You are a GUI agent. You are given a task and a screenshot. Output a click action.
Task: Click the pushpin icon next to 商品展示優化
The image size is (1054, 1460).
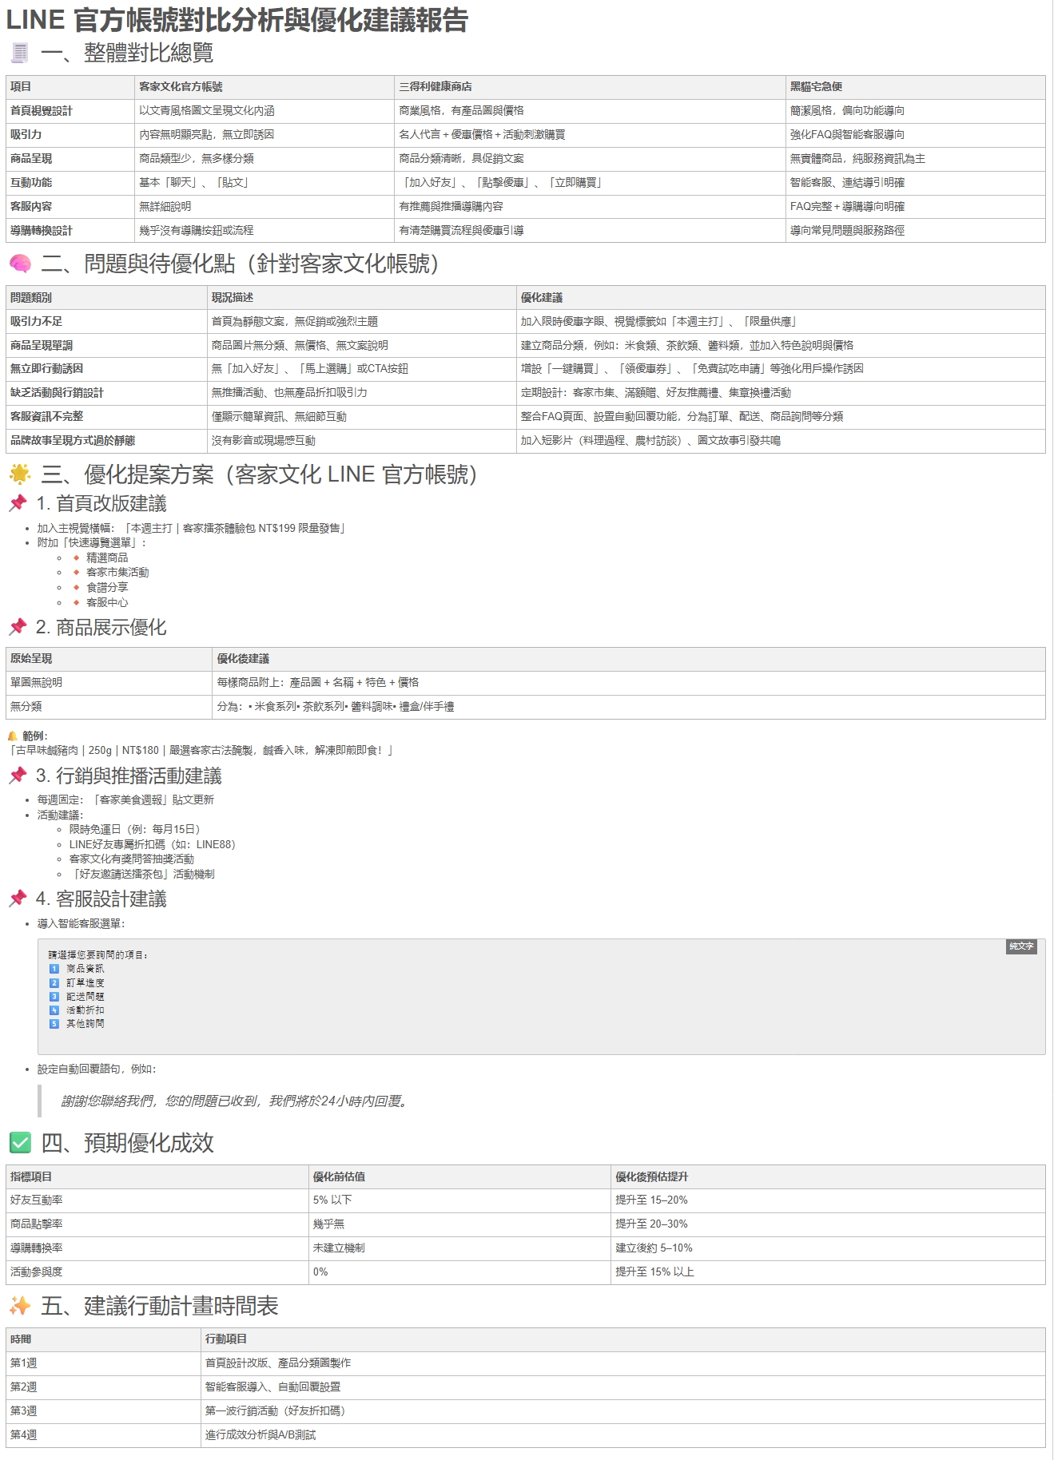click(18, 627)
